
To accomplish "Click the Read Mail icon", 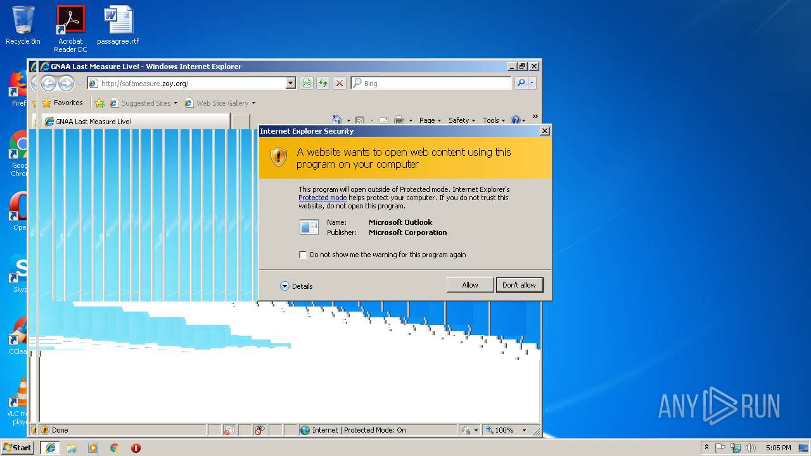I will click(x=384, y=120).
